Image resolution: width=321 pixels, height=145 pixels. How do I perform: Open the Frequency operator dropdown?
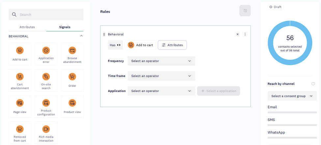(x=161, y=61)
